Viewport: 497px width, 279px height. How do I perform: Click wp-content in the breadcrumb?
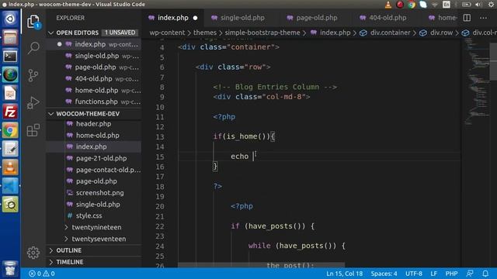point(167,33)
